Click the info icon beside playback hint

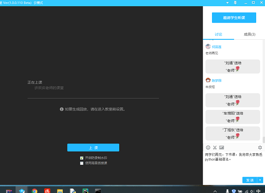61,109
